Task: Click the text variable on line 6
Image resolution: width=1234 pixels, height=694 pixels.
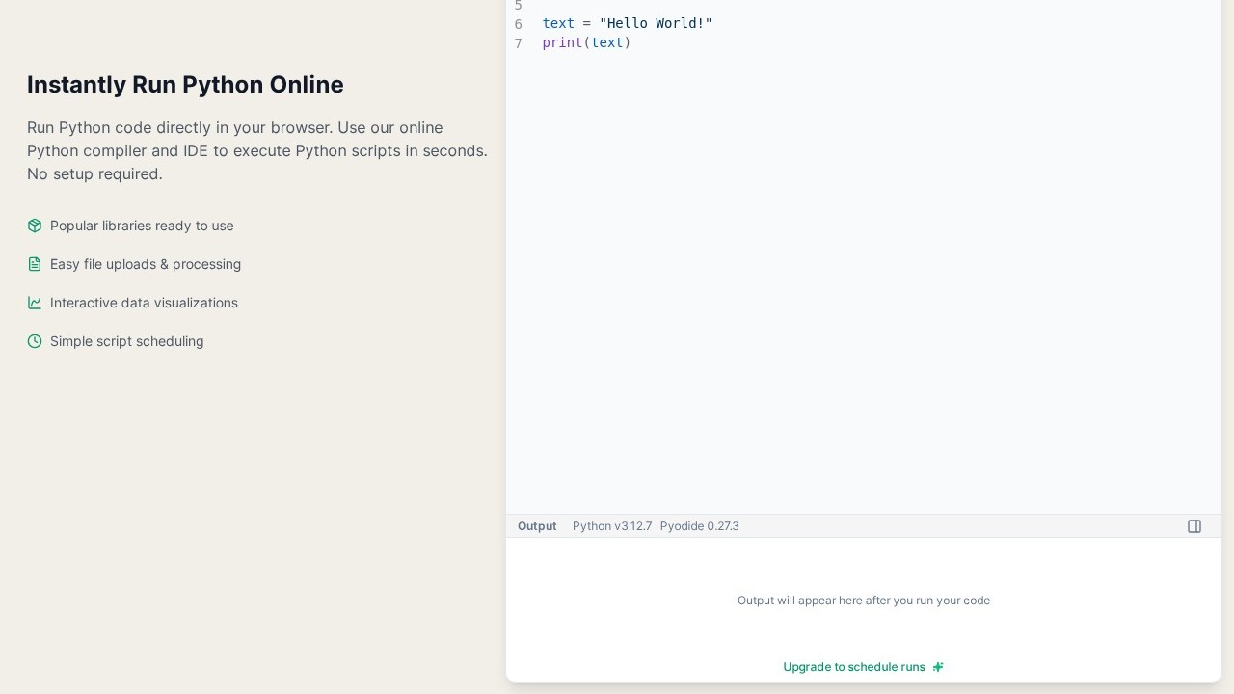Action: (558, 23)
